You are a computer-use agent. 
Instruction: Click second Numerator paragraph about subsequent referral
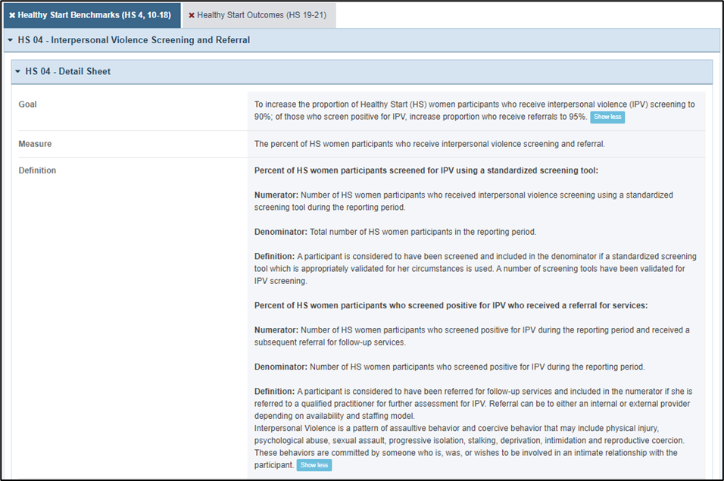coord(472,336)
